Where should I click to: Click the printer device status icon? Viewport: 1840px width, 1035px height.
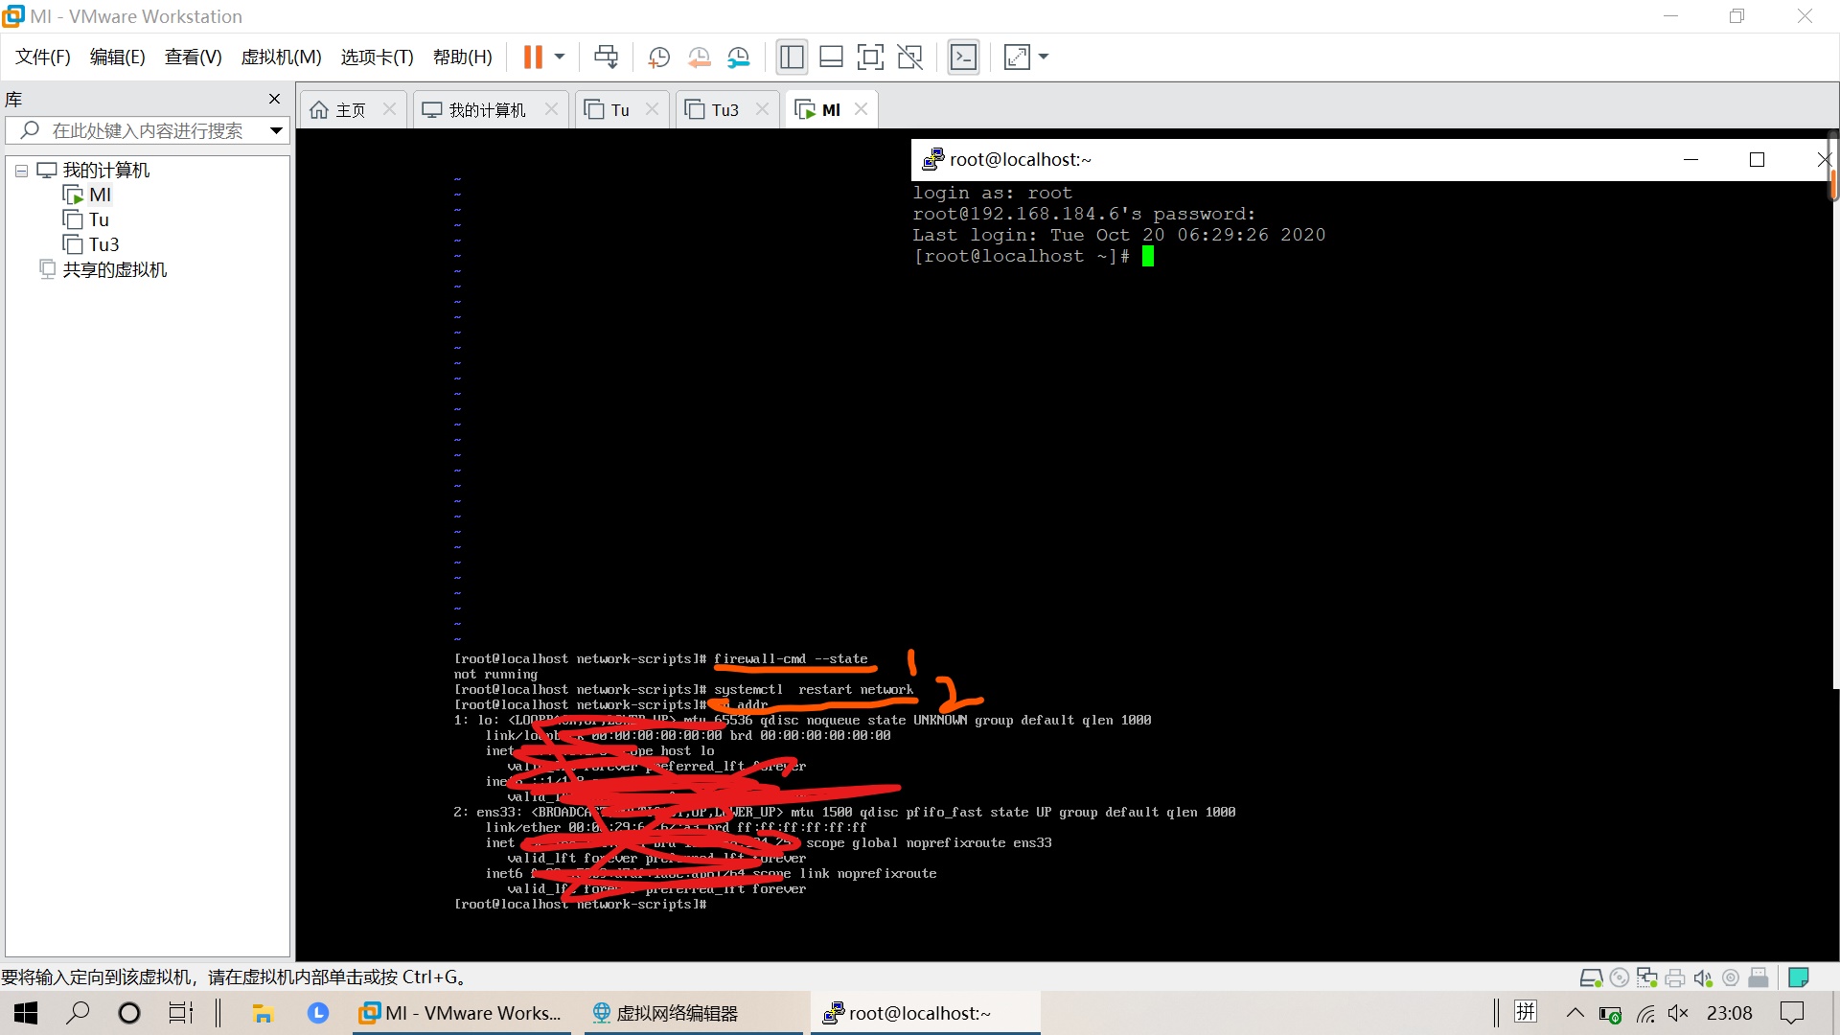1675,977
